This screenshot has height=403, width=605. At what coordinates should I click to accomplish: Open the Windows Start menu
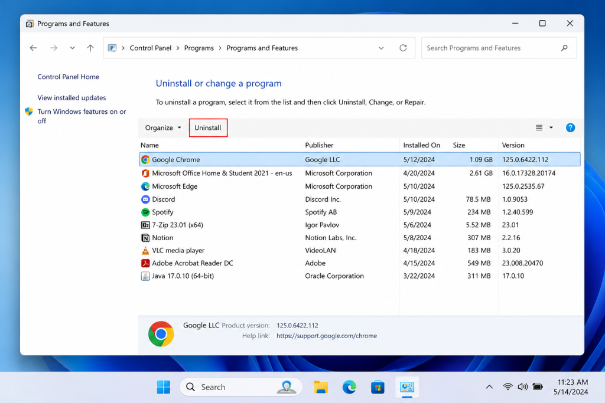point(164,387)
